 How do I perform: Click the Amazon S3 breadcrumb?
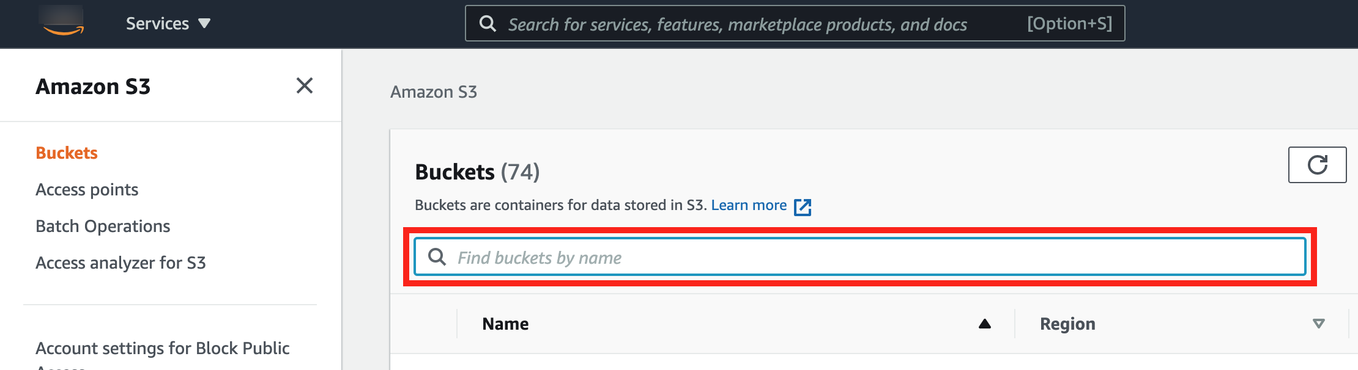click(433, 92)
